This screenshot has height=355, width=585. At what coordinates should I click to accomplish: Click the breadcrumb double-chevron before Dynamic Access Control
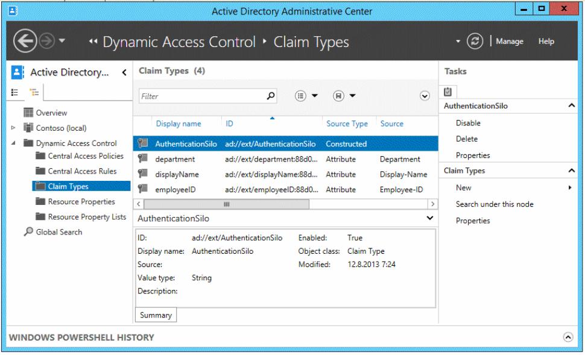click(93, 42)
